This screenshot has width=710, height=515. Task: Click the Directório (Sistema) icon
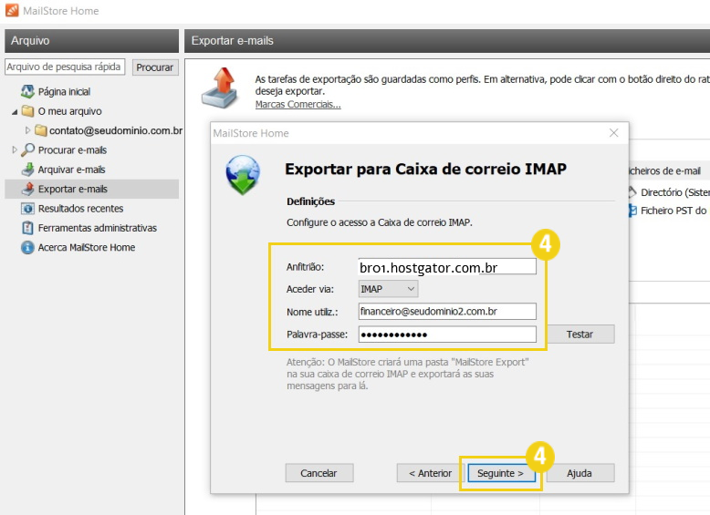(632, 192)
